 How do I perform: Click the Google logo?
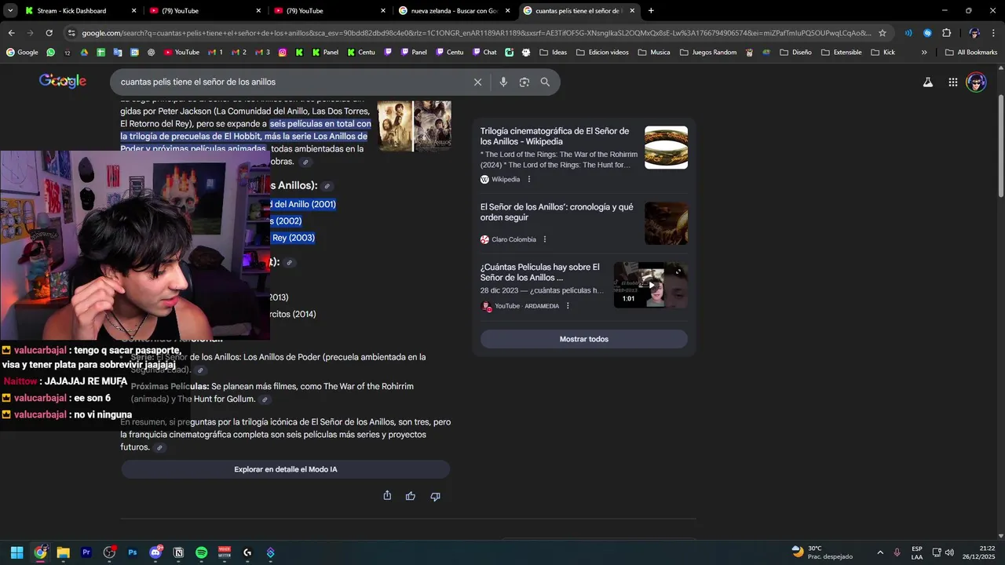[x=63, y=82]
